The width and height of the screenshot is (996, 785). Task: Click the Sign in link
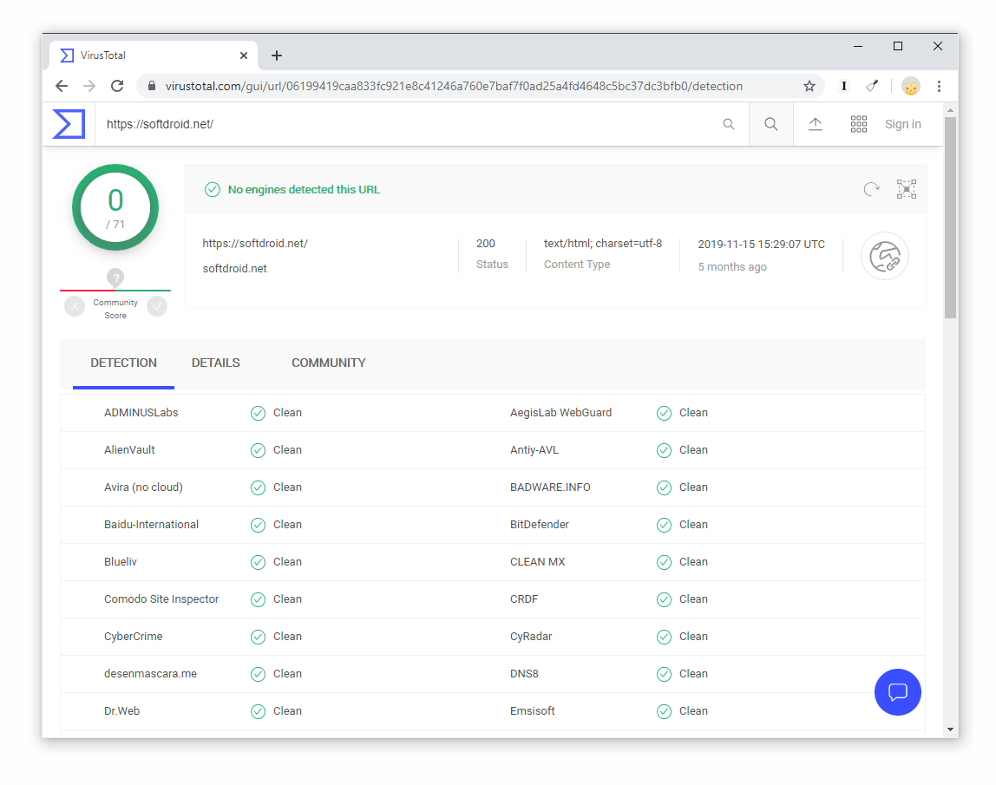902,125
